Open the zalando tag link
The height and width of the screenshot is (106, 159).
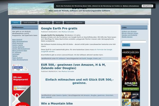pyautogui.click(x=49, y=97)
